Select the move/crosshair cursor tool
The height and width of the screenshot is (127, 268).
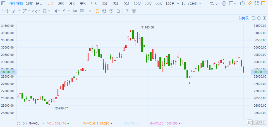point(7,11)
